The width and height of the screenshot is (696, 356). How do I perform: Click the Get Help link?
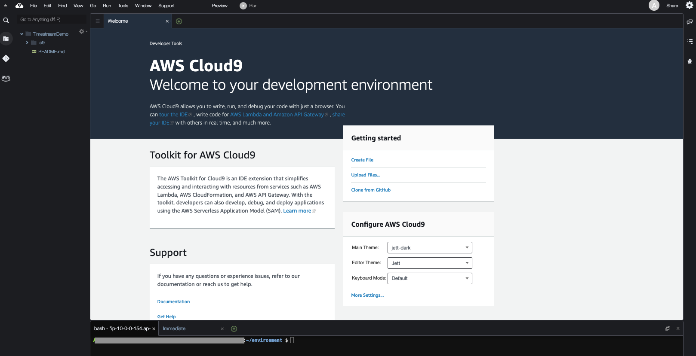tap(166, 317)
